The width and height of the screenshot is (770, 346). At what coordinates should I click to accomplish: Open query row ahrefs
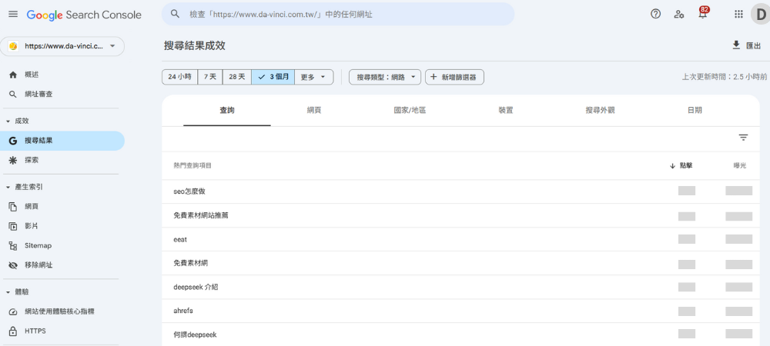click(x=460, y=311)
